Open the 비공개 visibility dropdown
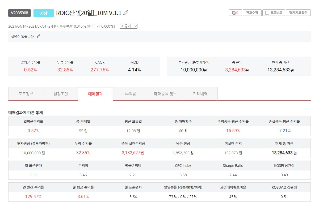This screenshot has width=319, height=202. pos(129,26)
